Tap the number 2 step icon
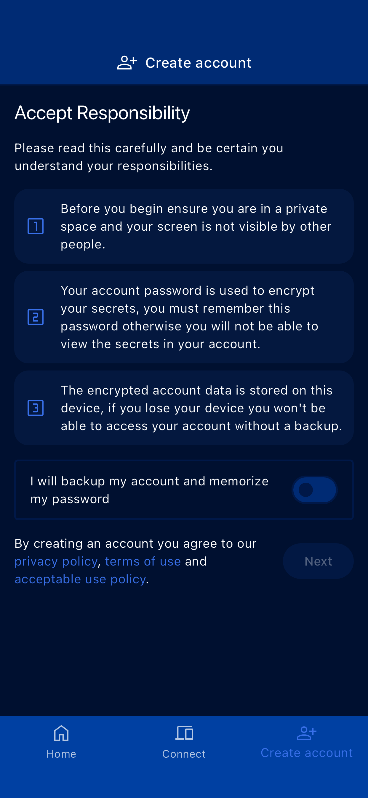Viewport: 368px width, 798px height. pyautogui.click(x=36, y=317)
